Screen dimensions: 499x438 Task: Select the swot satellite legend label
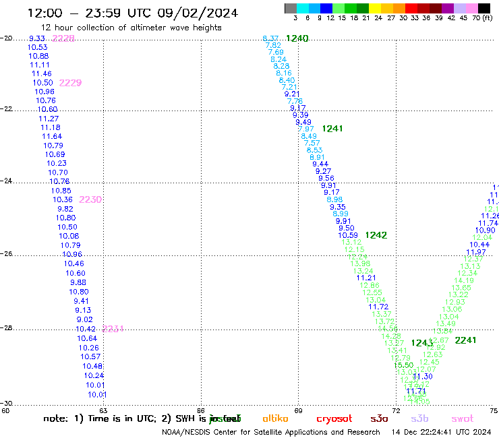(x=463, y=419)
